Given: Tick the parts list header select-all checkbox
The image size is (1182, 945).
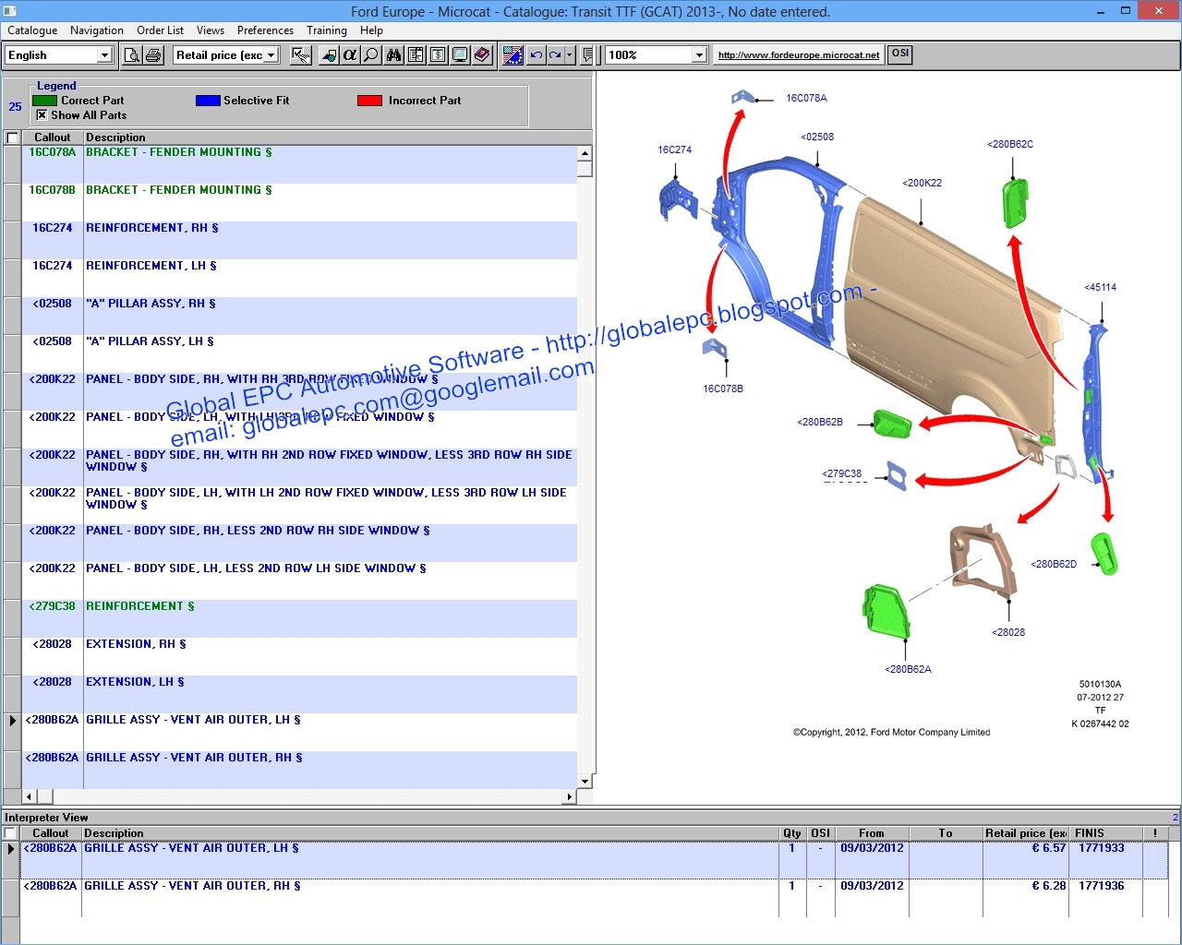Looking at the screenshot, I should point(12,138).
